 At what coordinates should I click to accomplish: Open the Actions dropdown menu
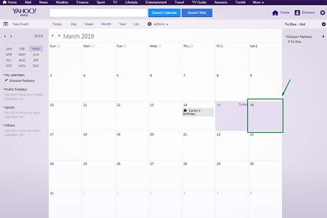pos(158,24)
